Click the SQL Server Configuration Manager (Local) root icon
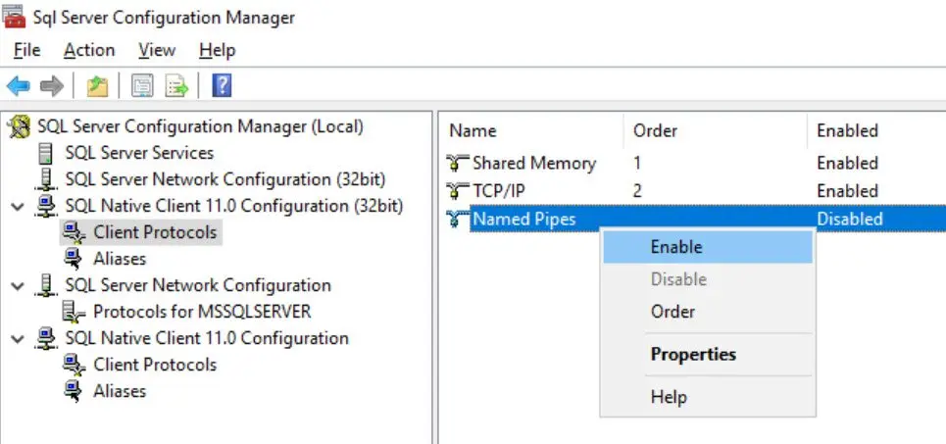This screenshot has width=946, height=444. pos(19,127)
